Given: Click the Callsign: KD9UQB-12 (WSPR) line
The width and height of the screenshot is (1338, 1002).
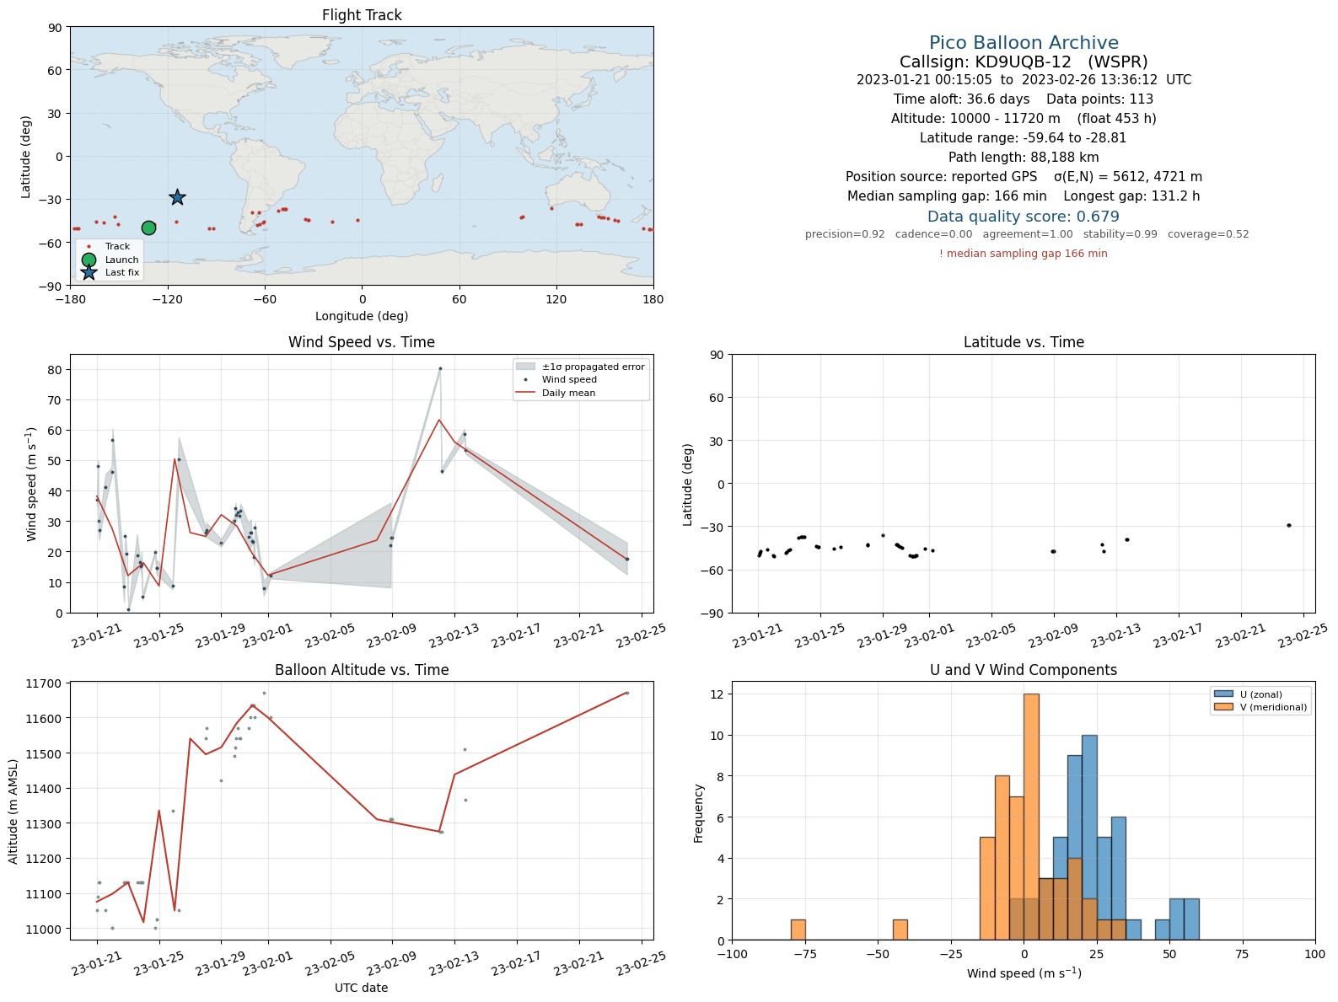Looking at the screenshot, I should [x=1024, y=62].
